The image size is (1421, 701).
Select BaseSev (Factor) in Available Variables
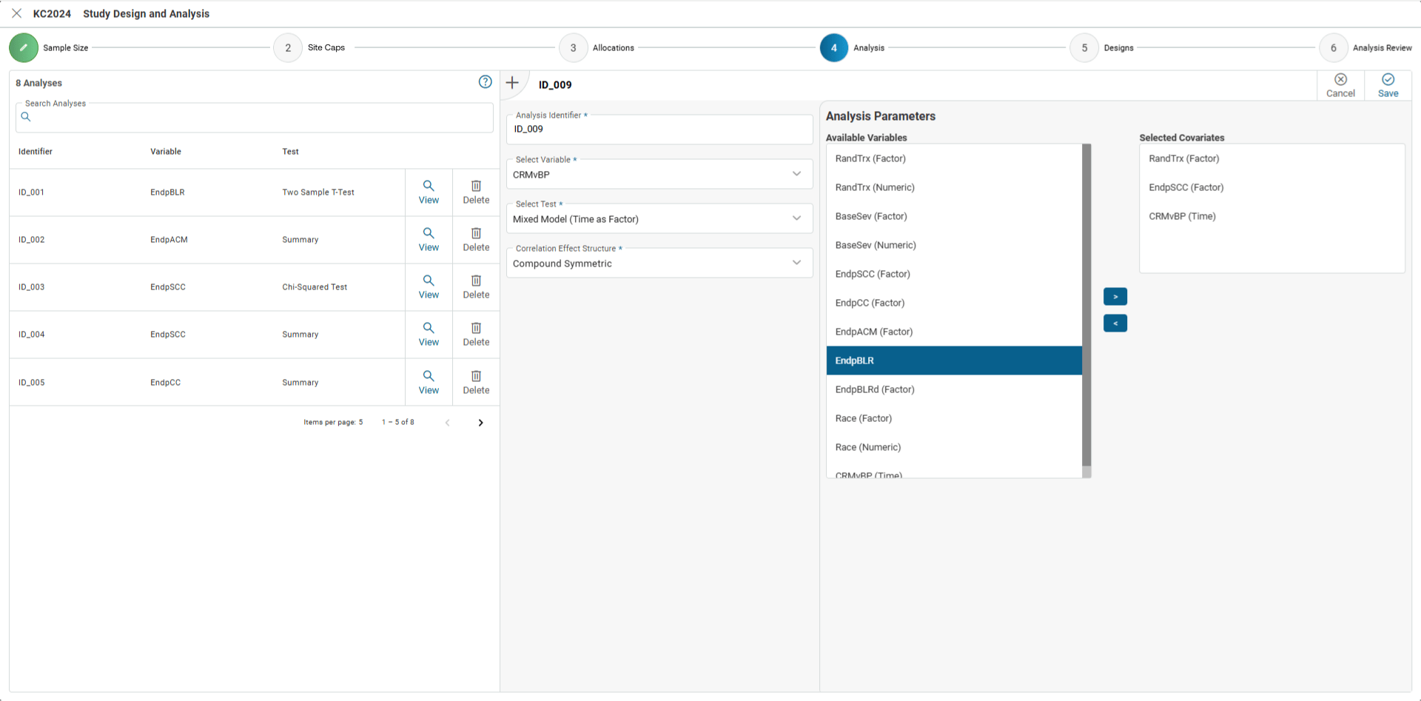pyautogui.click(x=954, y=216)
